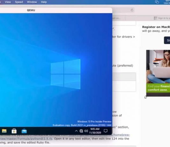Open the Speed menu
Viewport: 170px width, 147px height.
pyautogui.click(x=19, y=2)
